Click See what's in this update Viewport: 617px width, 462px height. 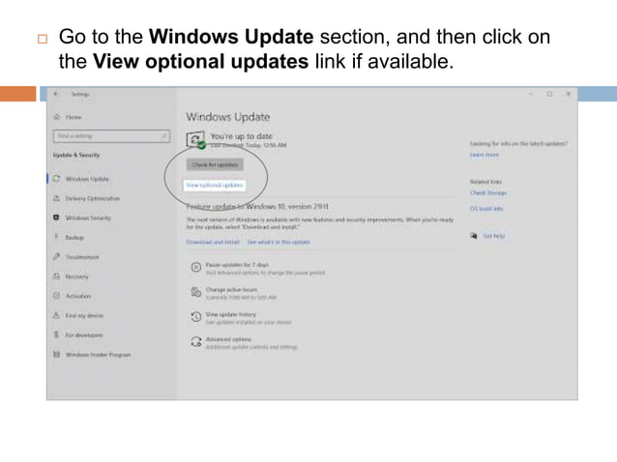pyautogui.click(x=279, y=243)
